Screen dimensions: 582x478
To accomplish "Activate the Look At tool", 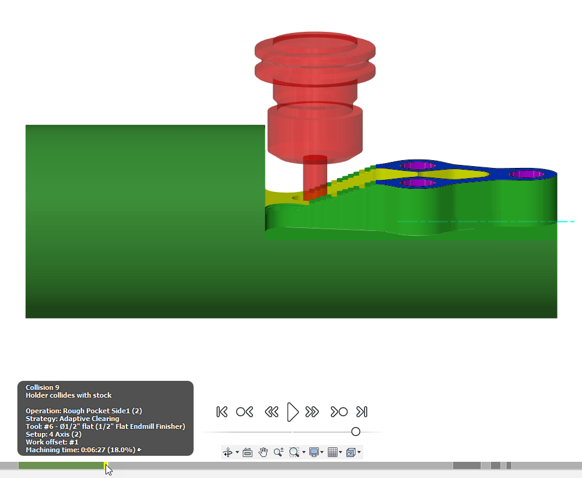I will point(247,452).
